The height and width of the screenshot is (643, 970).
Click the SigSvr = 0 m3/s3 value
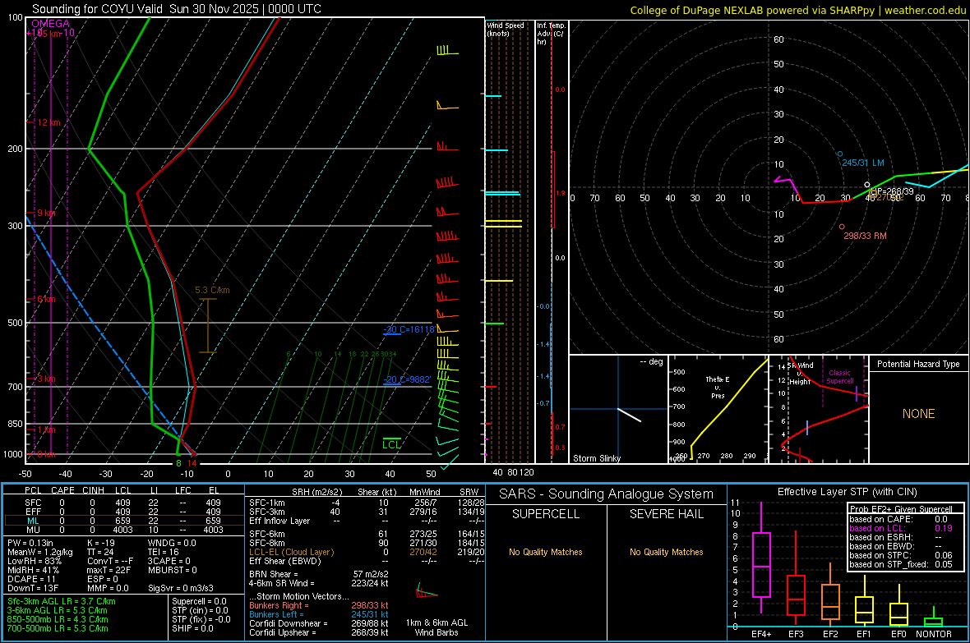[x=181, y=588]
